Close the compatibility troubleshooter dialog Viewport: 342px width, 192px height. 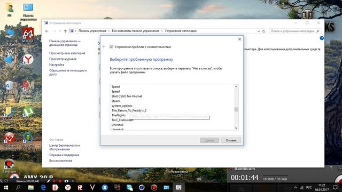pos(239,39)
